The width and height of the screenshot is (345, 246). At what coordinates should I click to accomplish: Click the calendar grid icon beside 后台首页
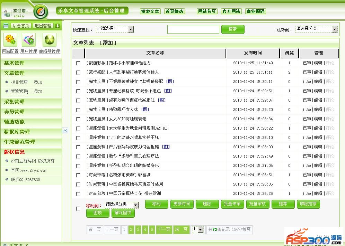click(x=6, y=26)
